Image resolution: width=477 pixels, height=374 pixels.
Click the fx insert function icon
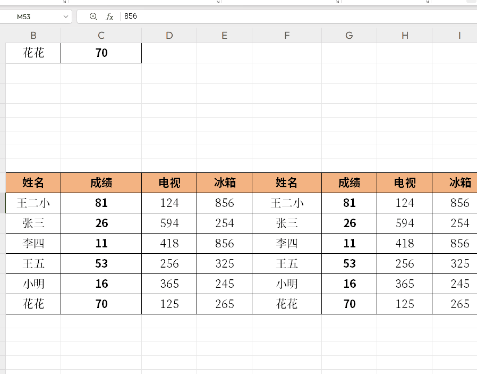(109, 16)
